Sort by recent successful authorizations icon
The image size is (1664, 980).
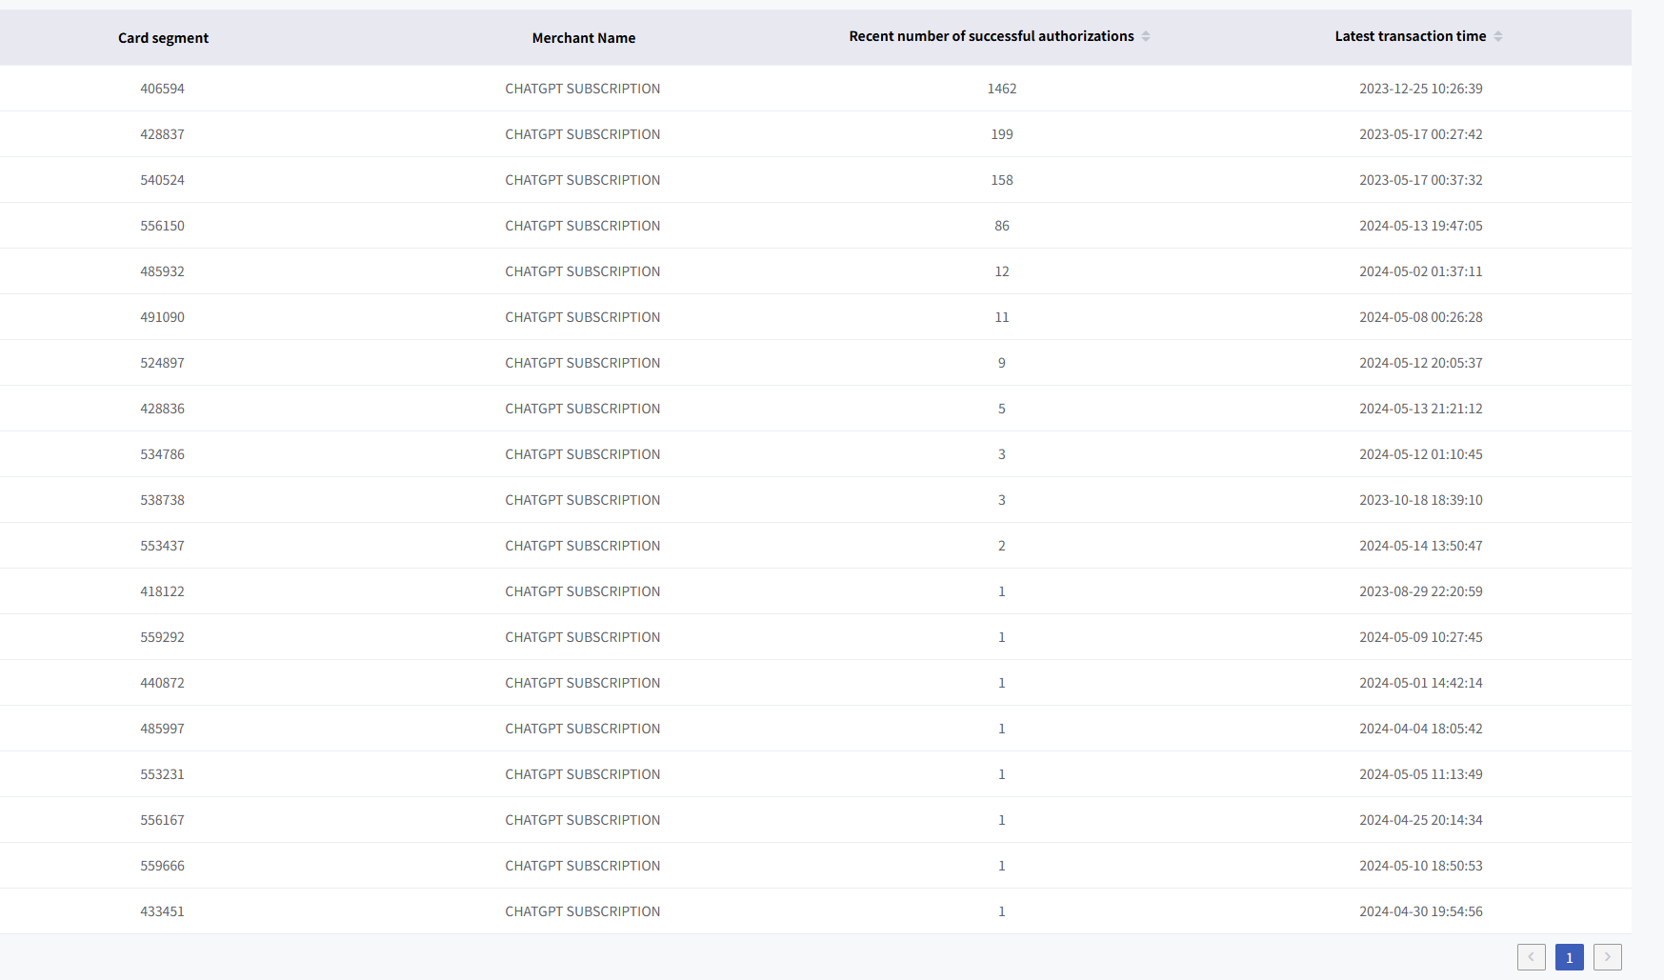[1146, 36]
